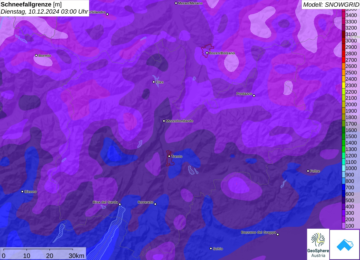Click the 10 mark on the scale bar
This screenshot has height=260, width=360.
[27, 256]
